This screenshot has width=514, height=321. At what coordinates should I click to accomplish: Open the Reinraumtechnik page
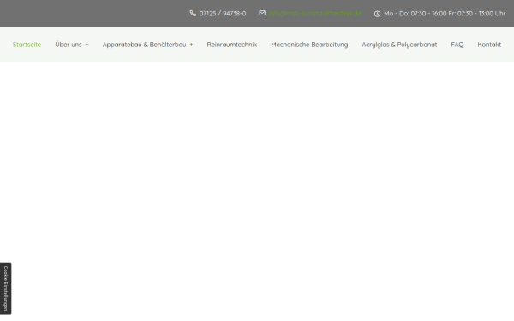[232, 45]
